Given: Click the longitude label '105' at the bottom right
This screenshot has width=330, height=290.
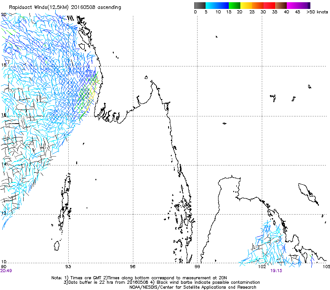Looking at the screenshot, I should click(x=326, y=267).
